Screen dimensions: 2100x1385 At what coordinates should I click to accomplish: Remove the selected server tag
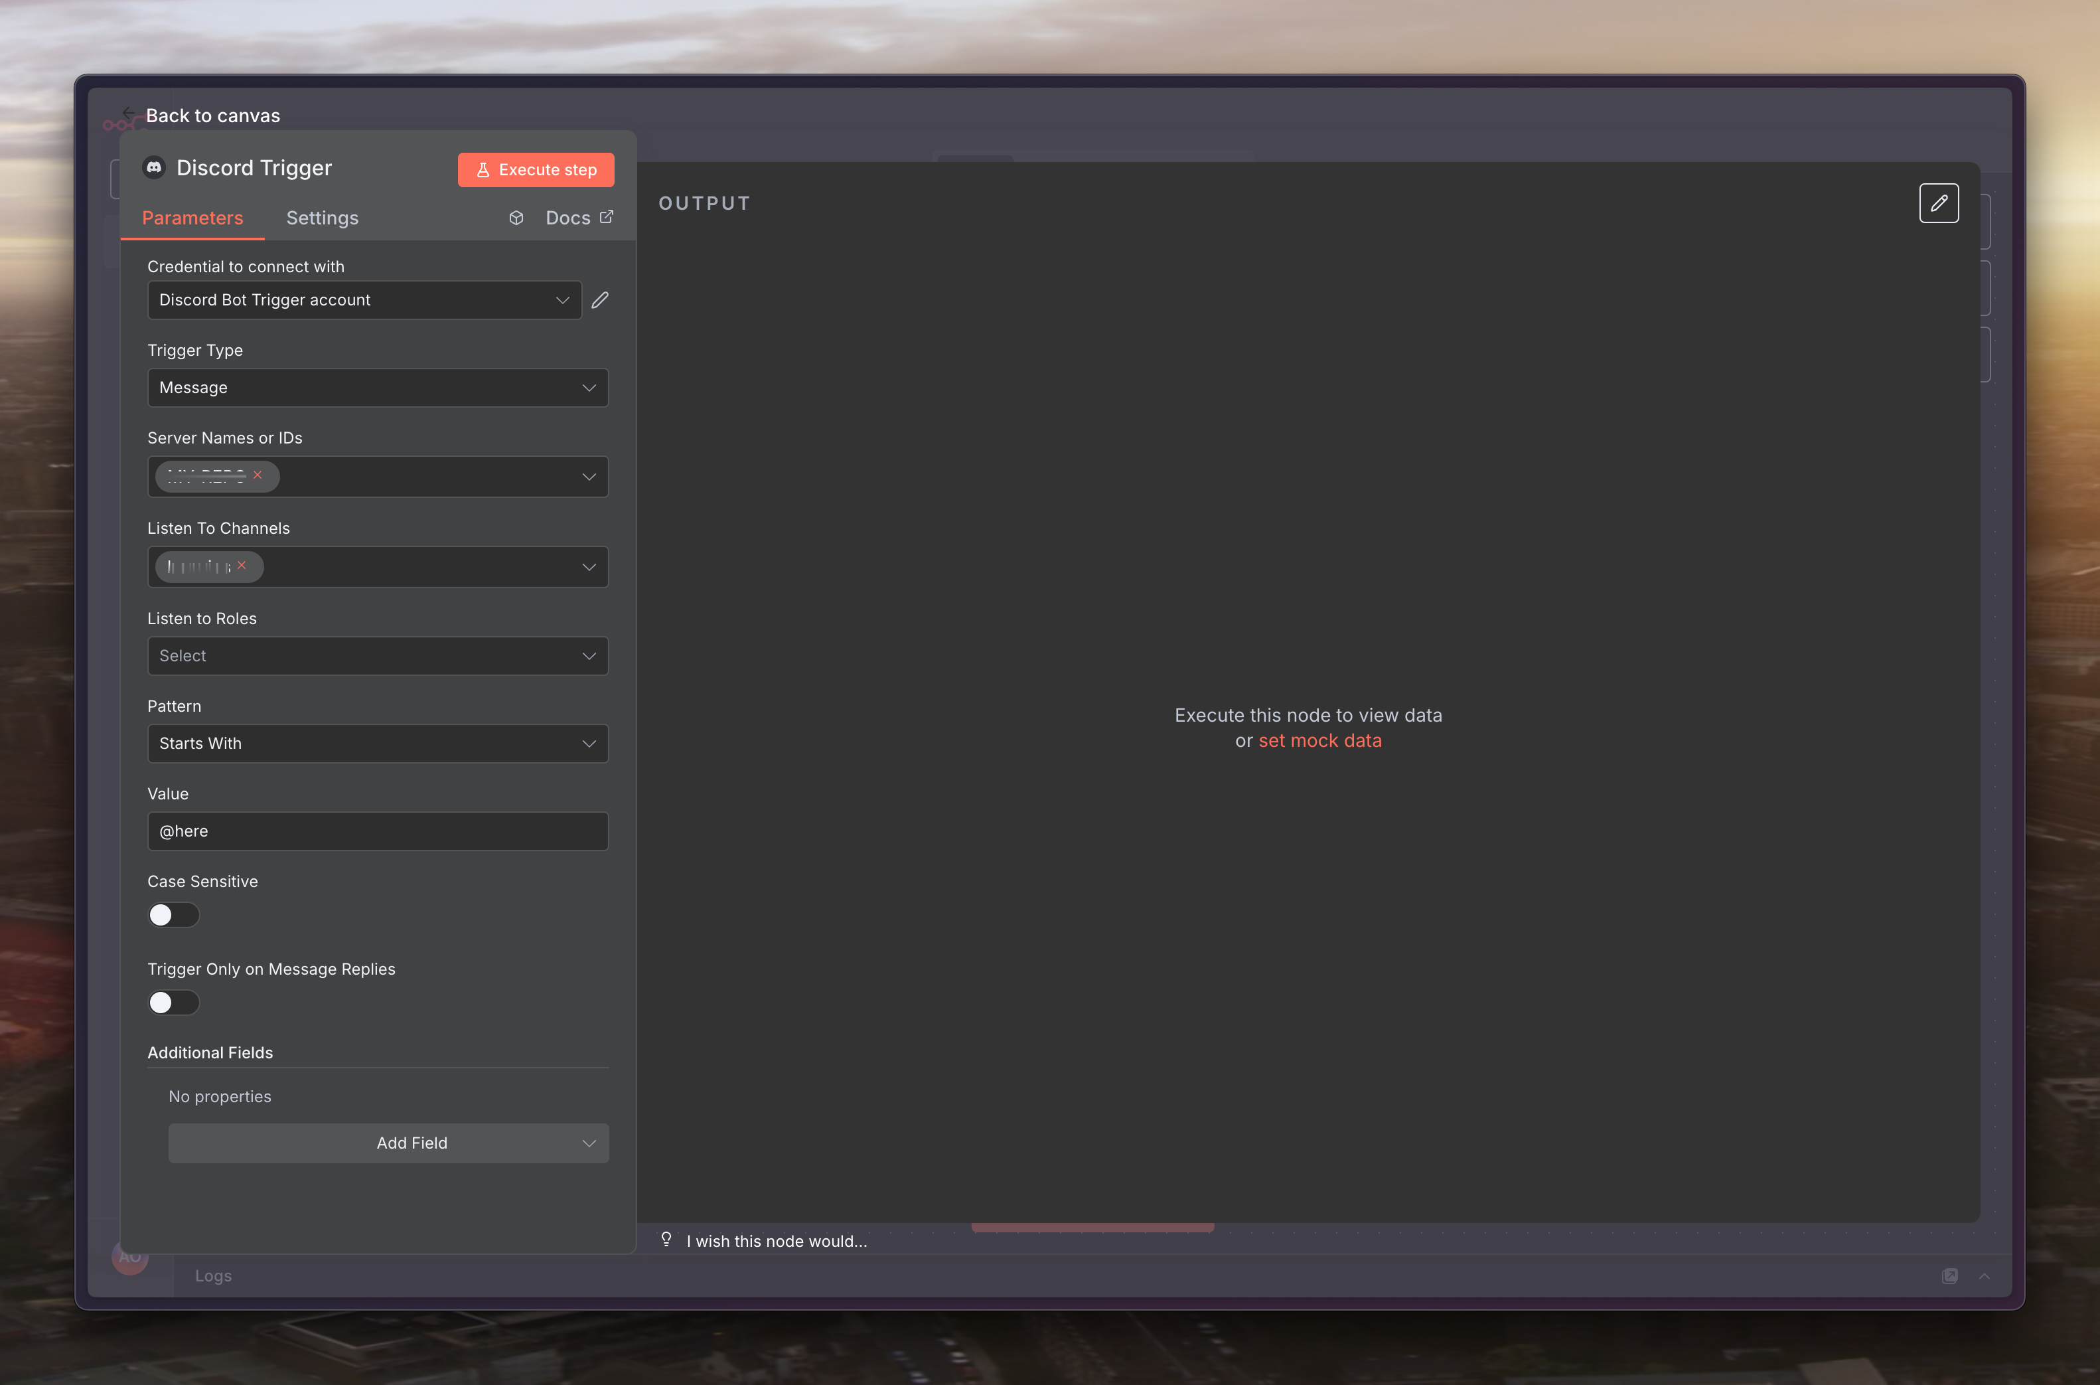(x=258, y=475)
